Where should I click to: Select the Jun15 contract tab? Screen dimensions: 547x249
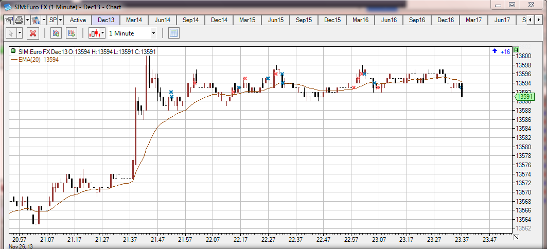click(276, 20)
